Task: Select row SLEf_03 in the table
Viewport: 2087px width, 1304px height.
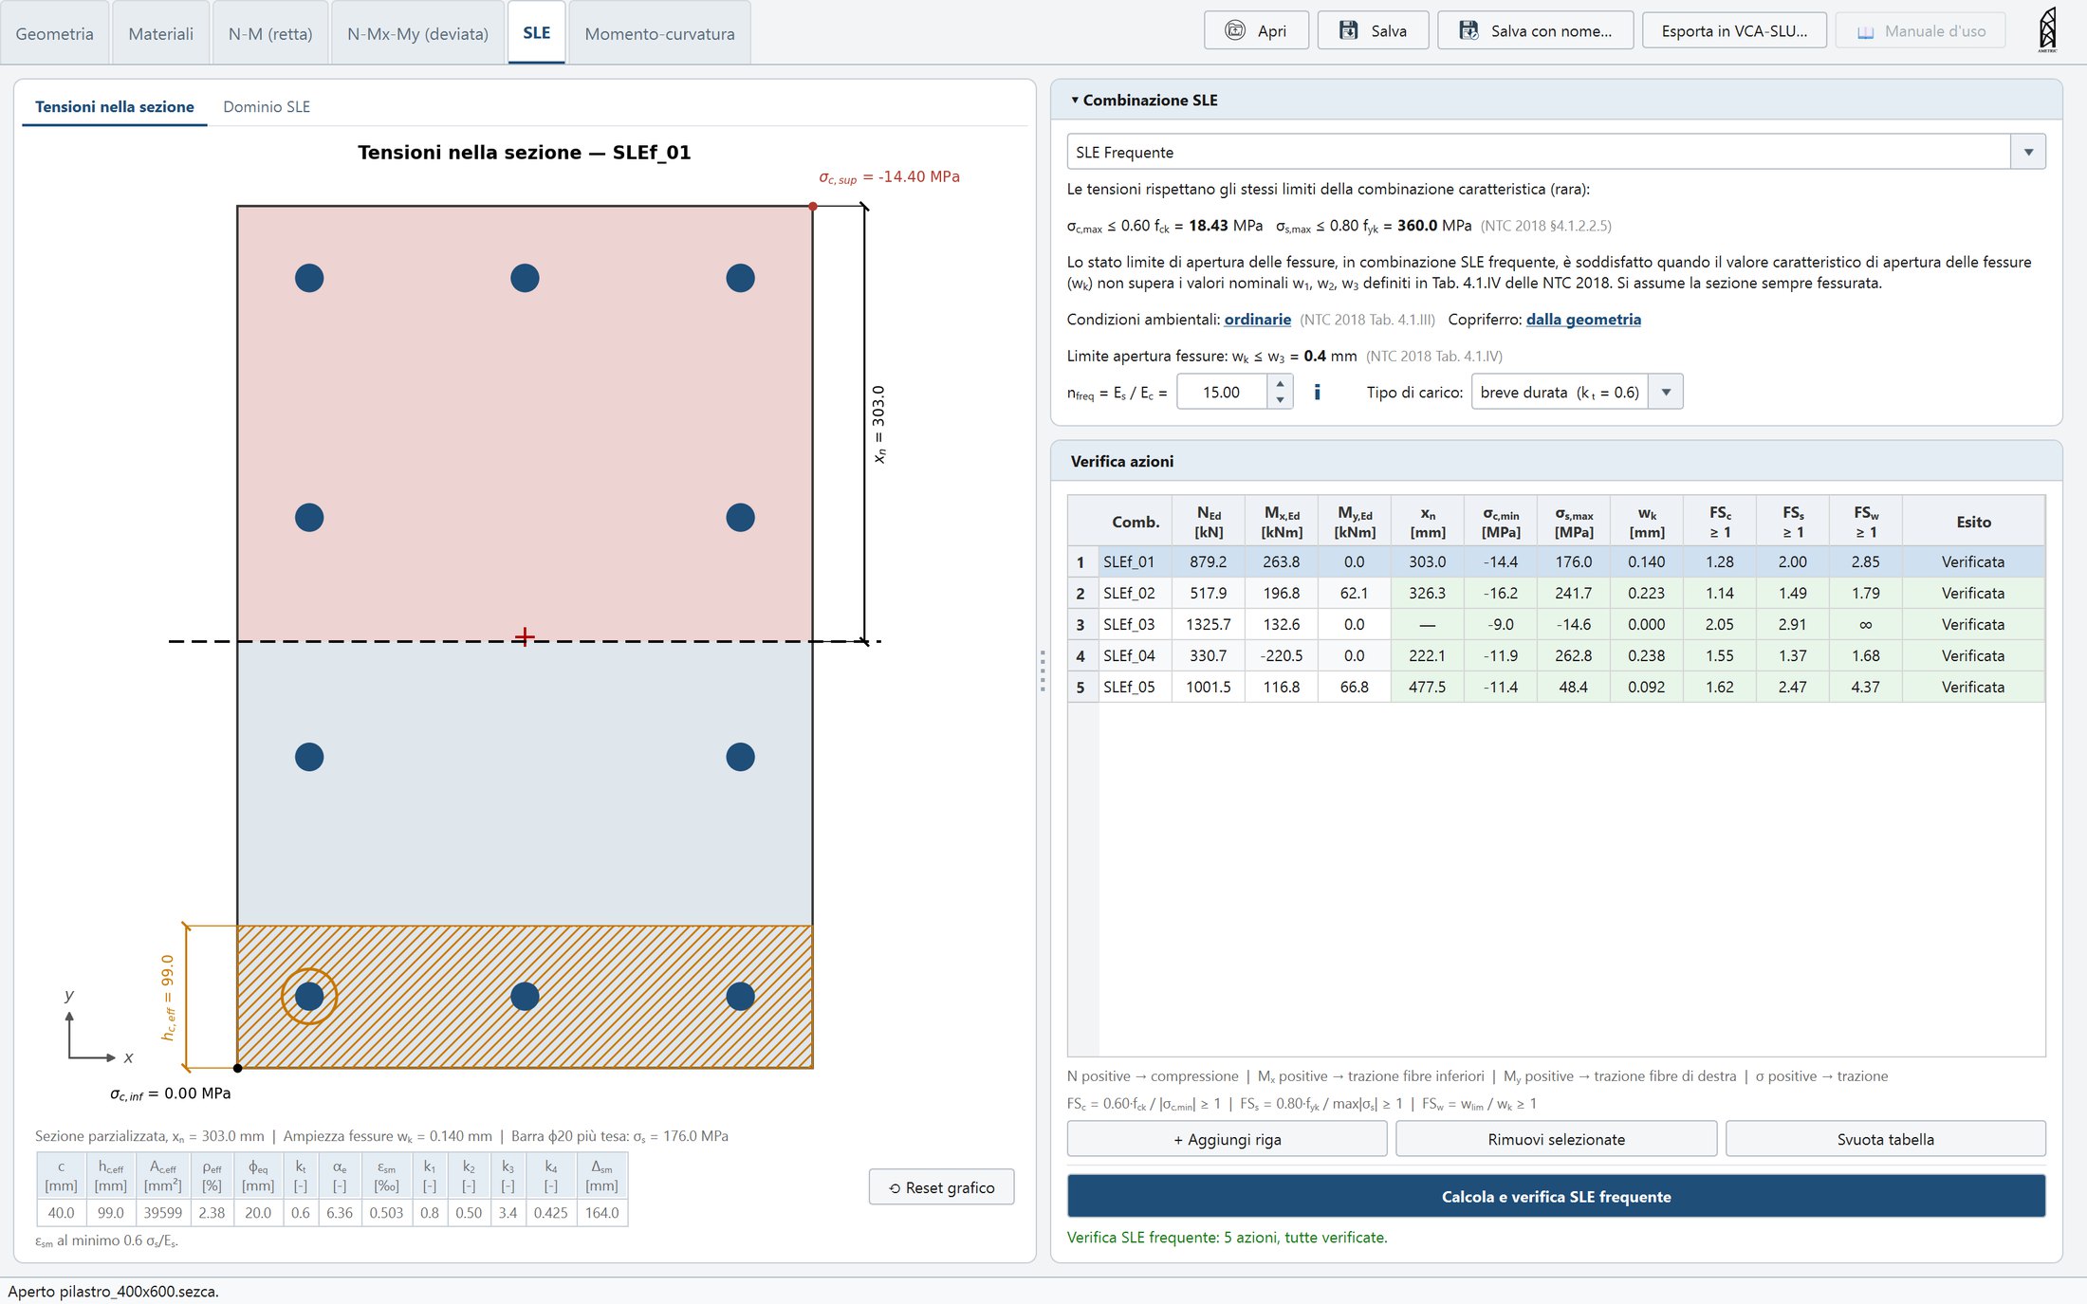Action: click(1556, 624)
